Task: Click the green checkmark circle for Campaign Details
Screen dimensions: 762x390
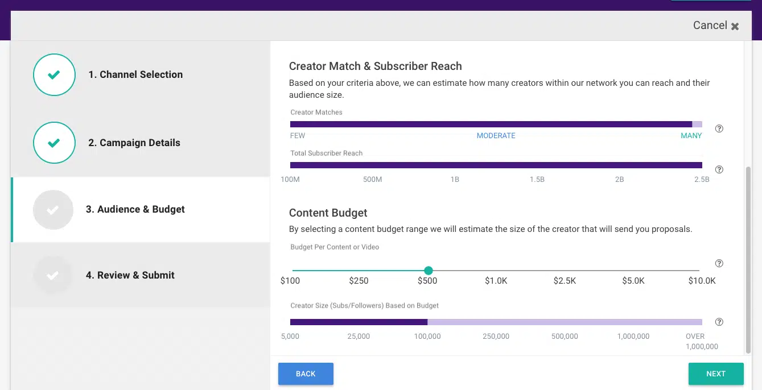Action: click(54, 143)
